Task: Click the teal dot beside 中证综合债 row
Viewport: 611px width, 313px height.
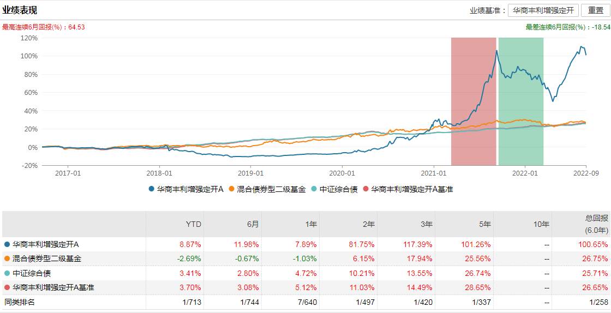Action: (x=7, y=273)
